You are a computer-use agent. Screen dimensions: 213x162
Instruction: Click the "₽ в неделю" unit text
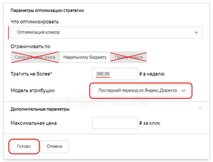tap(152, 74)
